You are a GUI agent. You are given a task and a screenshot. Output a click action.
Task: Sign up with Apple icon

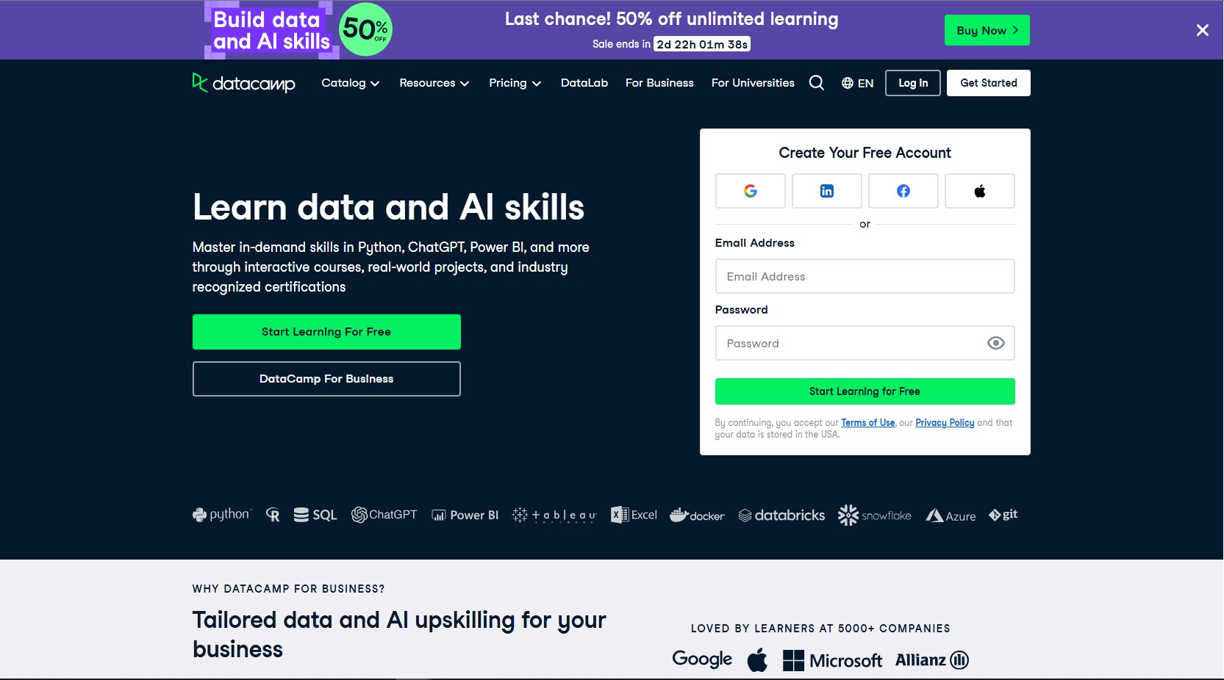(979, 191)
